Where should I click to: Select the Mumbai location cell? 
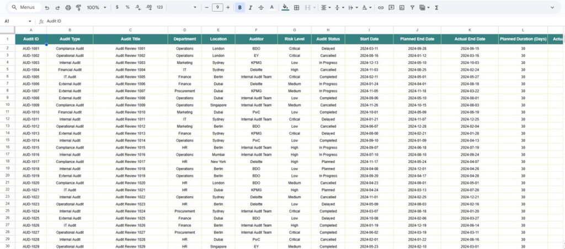click(218, 154)
